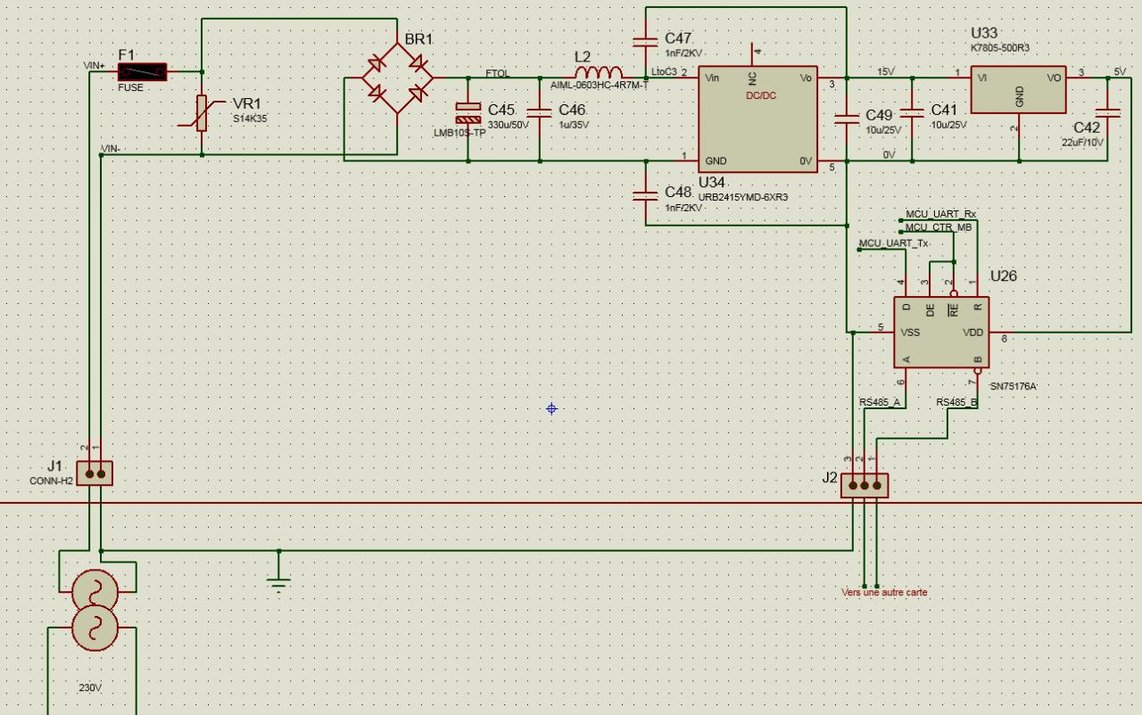Image resolution: width=1142 pixels, height=715 pixels.
Task: Click the 330u/50V capacitor value
Action: [x=509, y=125]
